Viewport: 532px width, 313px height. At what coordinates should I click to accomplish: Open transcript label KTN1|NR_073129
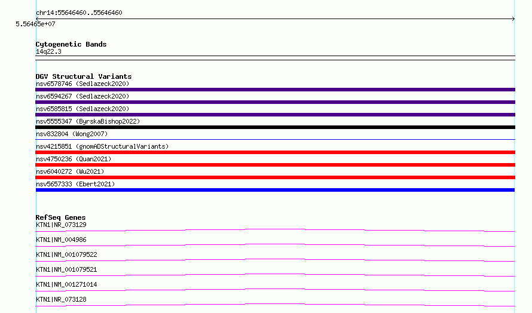[x=61, y=225]
